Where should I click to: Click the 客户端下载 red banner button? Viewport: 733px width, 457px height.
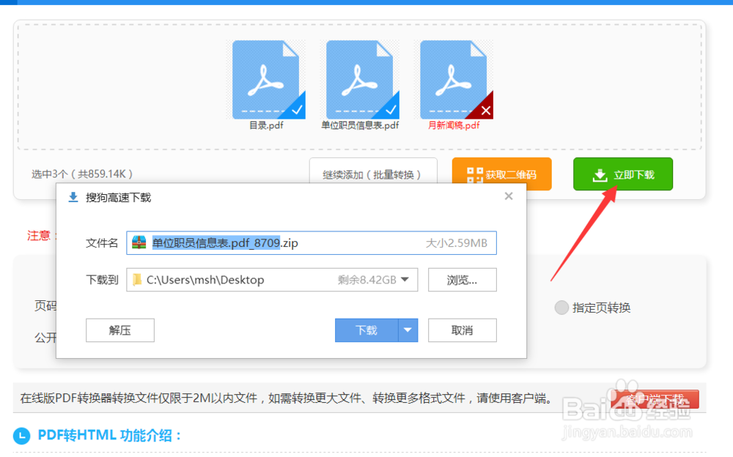(655, 399)
